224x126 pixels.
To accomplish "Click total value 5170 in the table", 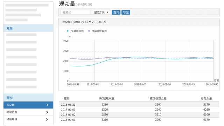I will pyautogui.click(x=206, y=105).
